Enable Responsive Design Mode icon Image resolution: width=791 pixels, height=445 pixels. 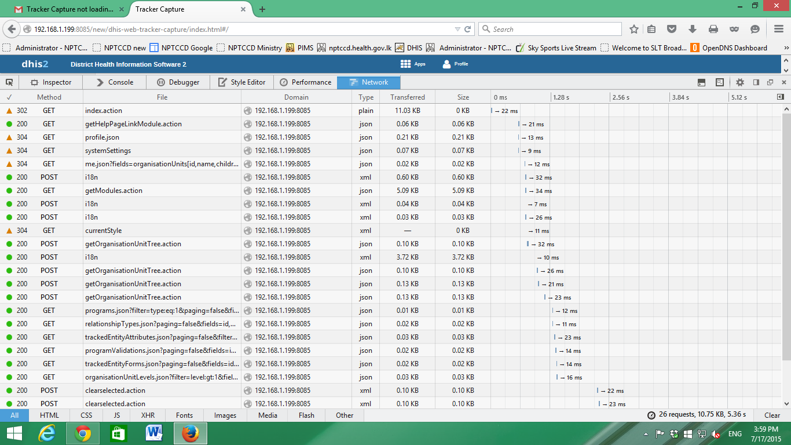[720, 82]
